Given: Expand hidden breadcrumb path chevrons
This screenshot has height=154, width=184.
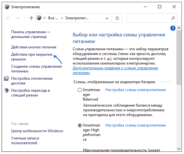Looking at the screenshot, I should click(44, 18).
